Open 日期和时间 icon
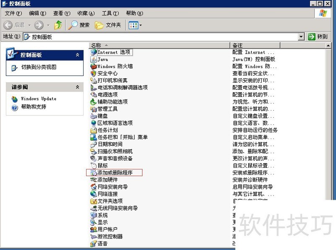This screenshot has width=336, height=250. tap(93, 144)
